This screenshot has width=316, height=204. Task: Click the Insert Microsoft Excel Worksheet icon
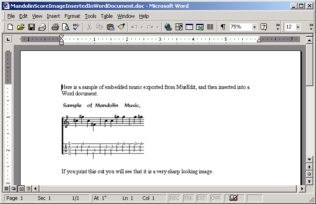[200, 27]
